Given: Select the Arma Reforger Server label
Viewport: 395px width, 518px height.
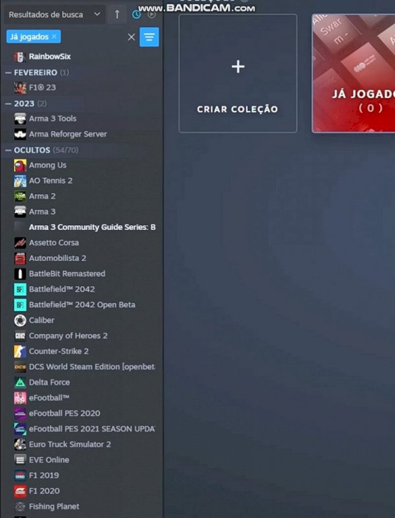Looking at the screenshot, I should point(68,134).
